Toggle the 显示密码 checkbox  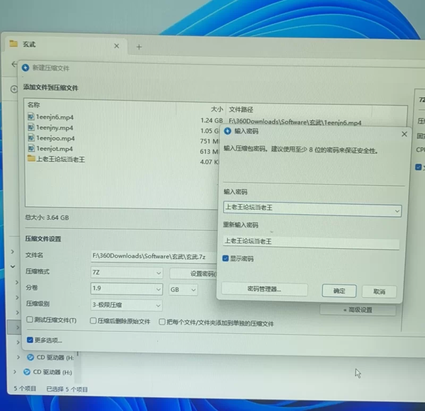click(226, 258)
